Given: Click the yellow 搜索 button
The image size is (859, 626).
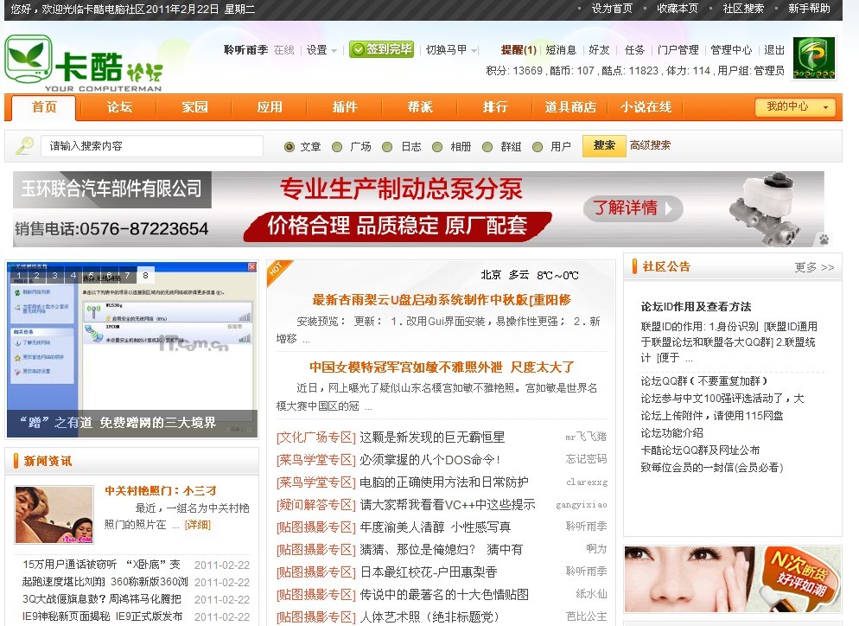Looking at the screenshot, I should coord(604,146).
